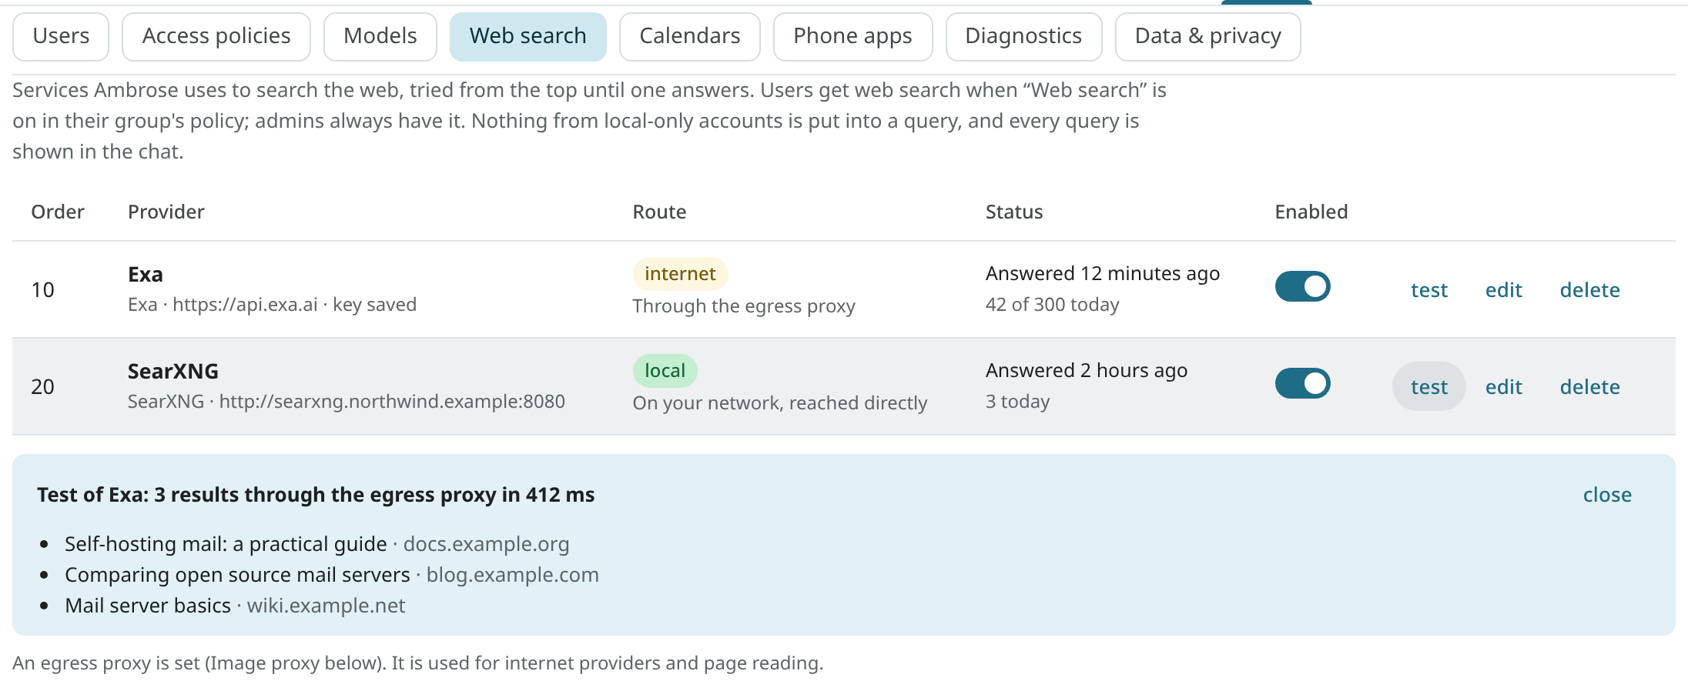Screen dimensions: 1688x691
Task: Click the Order column header
Action: click(x=58, y=212)
